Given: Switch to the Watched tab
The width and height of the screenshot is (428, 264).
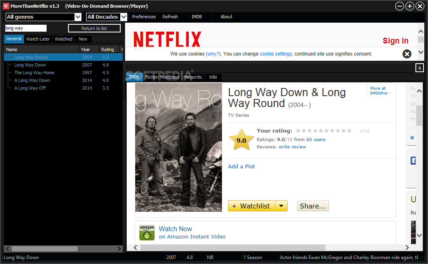Looking at the screenshot, I should (x=64, y=39).
